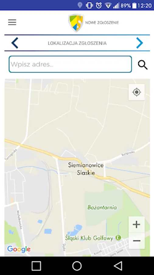
Task: Tap the Android back navigation button
Action: coord(118,266)
